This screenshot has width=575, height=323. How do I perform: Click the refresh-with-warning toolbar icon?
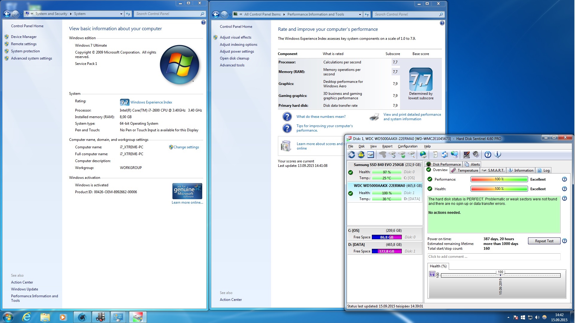pos(361,155)
